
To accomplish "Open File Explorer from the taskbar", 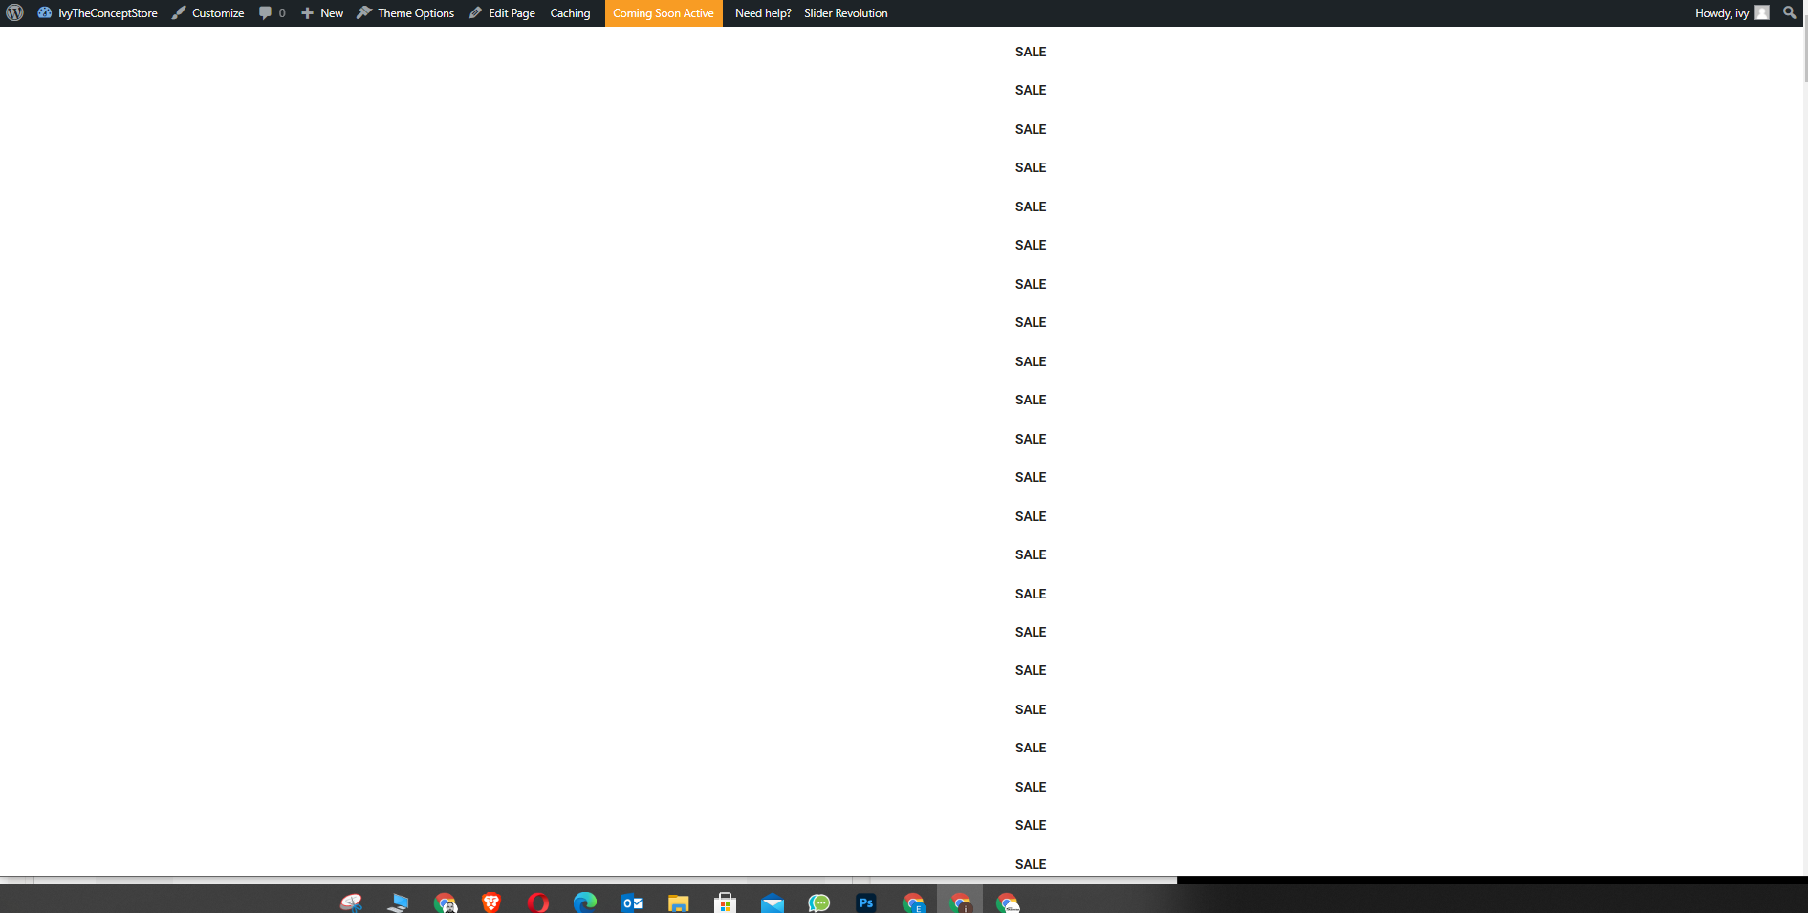I will [679, 902].
